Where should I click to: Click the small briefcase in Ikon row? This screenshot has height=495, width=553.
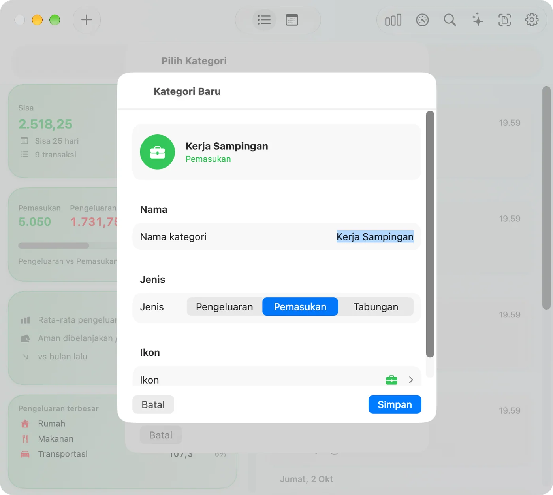(391, 380)
